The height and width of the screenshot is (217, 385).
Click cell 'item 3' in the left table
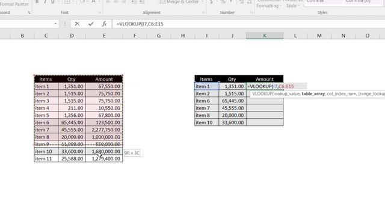coord(46,101)
